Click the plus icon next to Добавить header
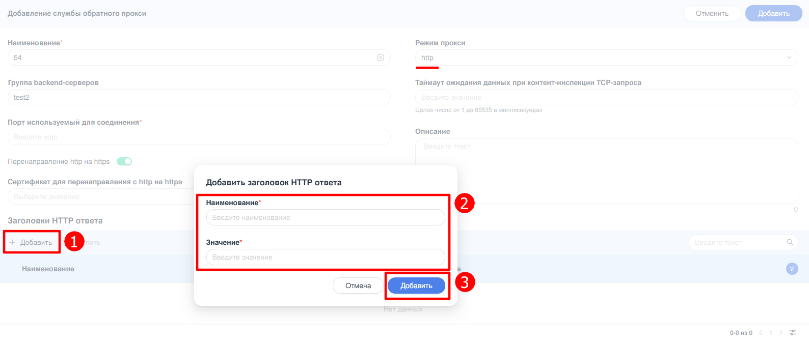This screenshot has height=341, width=809. 12,242
